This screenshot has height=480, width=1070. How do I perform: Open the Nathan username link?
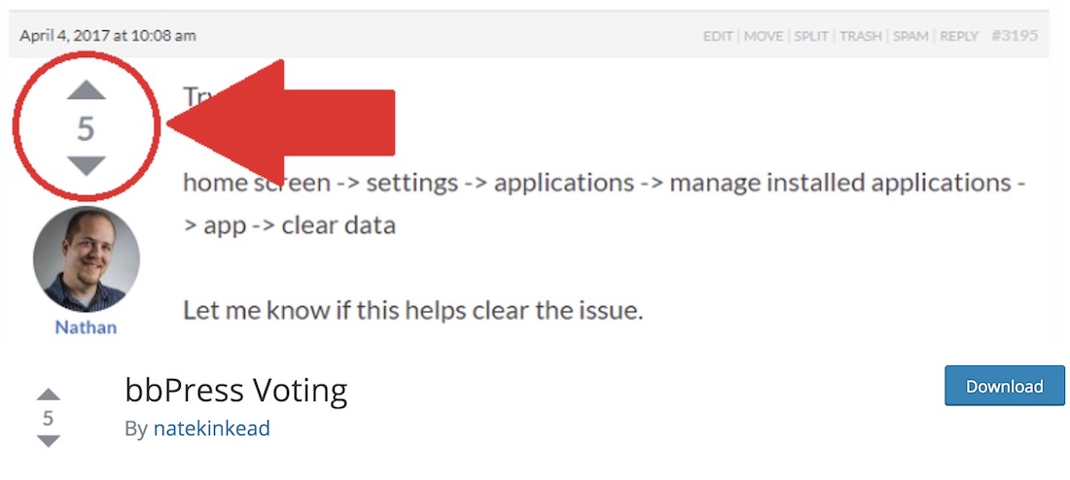[x=86, y=327]
